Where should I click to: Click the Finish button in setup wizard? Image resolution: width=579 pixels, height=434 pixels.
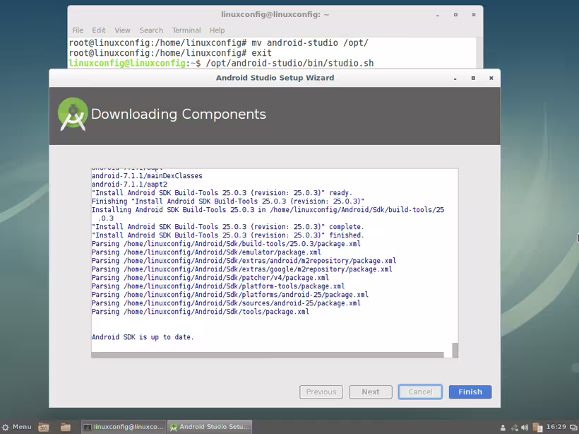(x=470, y=392)
